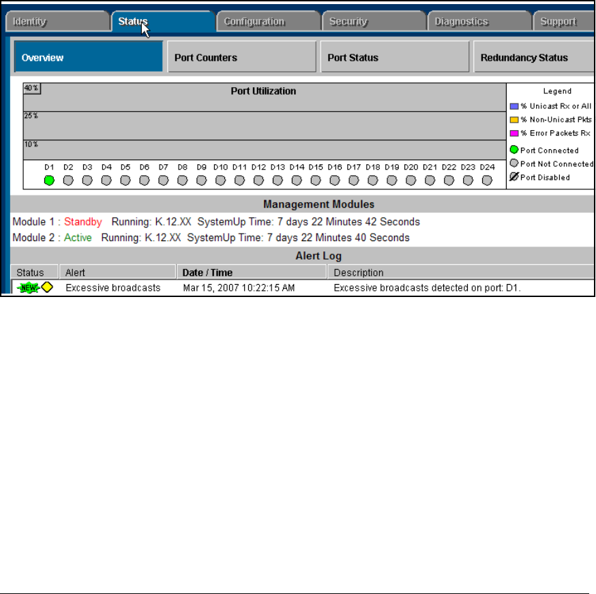Click the D14 port indicator
Image resolution: width=596 pixels, height=594 pixels.
(297, 181)
